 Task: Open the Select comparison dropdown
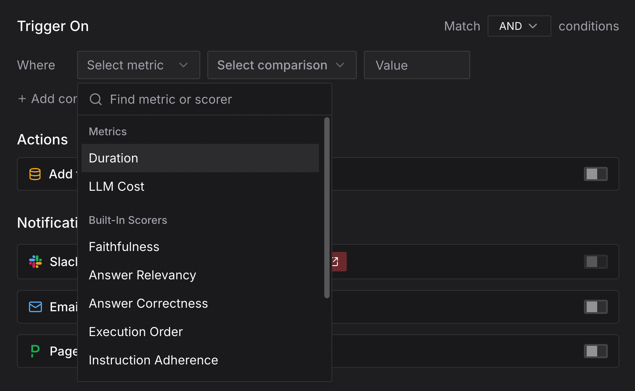(x=281, y=65)
